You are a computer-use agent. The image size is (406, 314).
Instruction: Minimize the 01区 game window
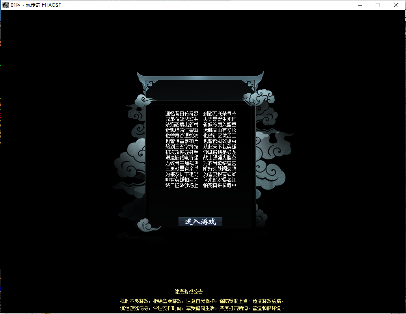tap(359, 5)
